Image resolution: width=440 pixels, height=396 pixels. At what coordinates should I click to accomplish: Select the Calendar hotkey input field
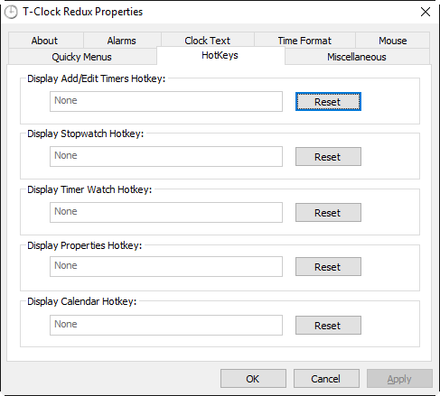click(x=166, y=325)
